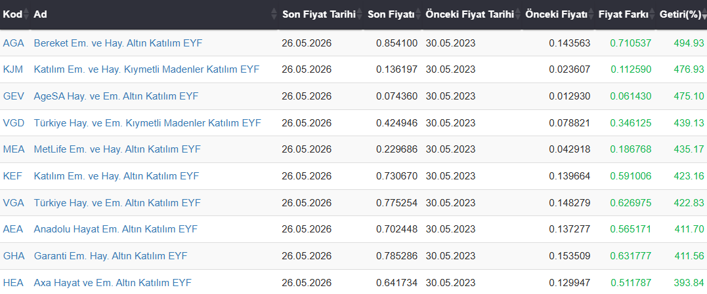Click sort arrows in Ad column header
The image size is (707, 294).
click(x=274, y=14)
